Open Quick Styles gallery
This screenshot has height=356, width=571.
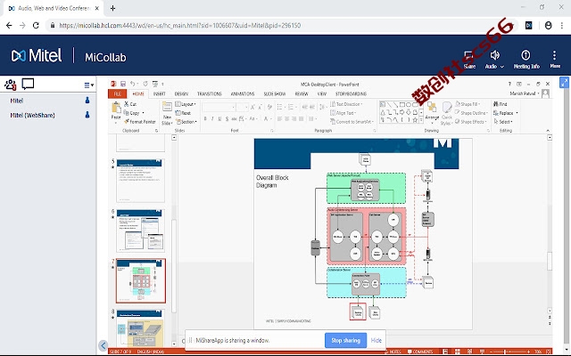pyautogui.click(x=447, y=113)
